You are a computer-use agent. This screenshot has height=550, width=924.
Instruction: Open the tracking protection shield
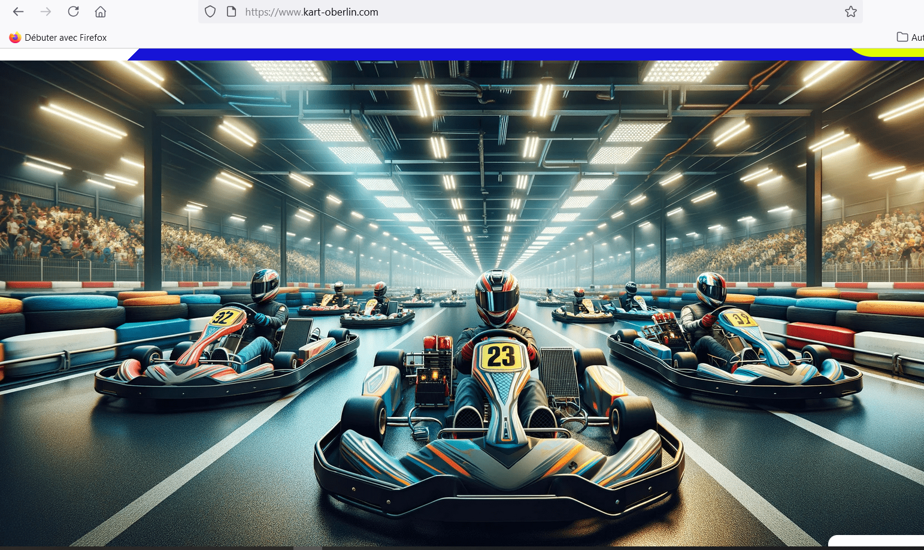pyautogui.click(x=210, y=12)
